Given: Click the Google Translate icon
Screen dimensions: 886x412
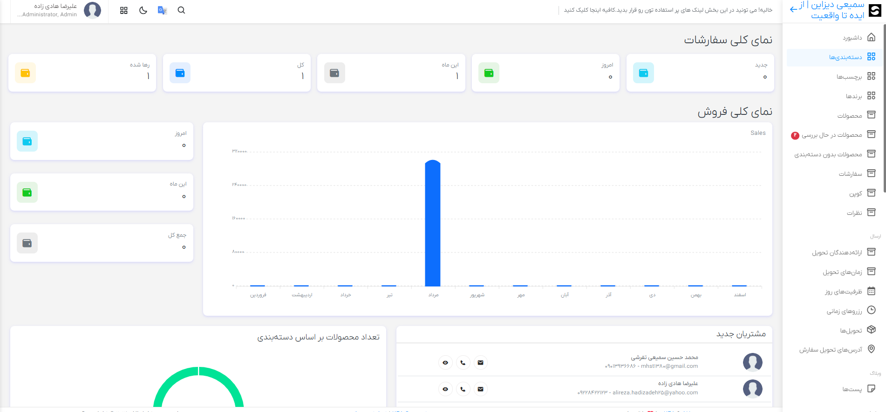Looking at the screenshot, I should 162,10.
